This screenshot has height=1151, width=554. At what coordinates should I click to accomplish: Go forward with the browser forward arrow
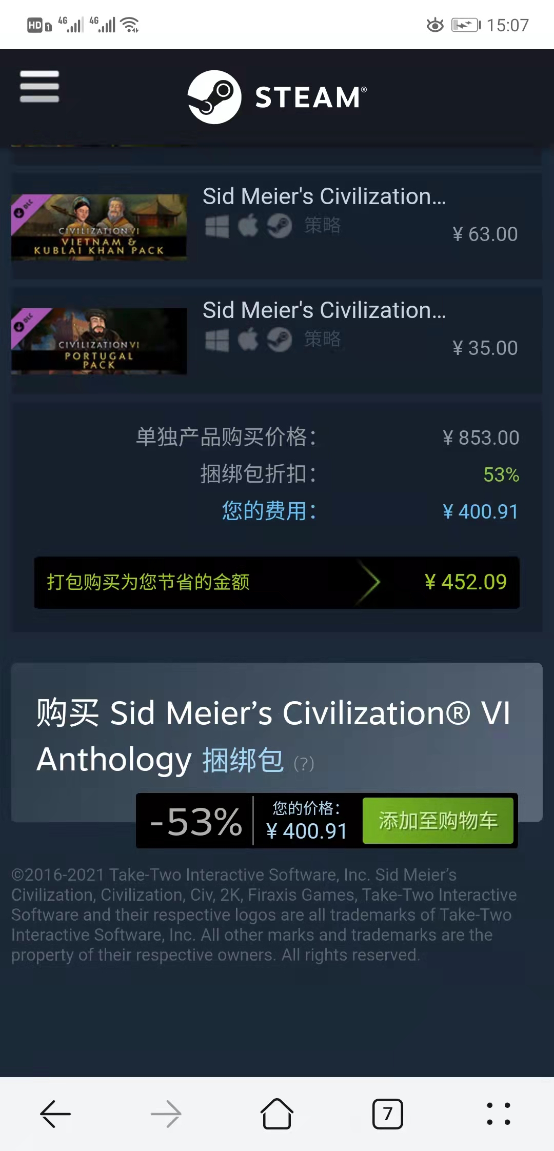pos(166,1114)
